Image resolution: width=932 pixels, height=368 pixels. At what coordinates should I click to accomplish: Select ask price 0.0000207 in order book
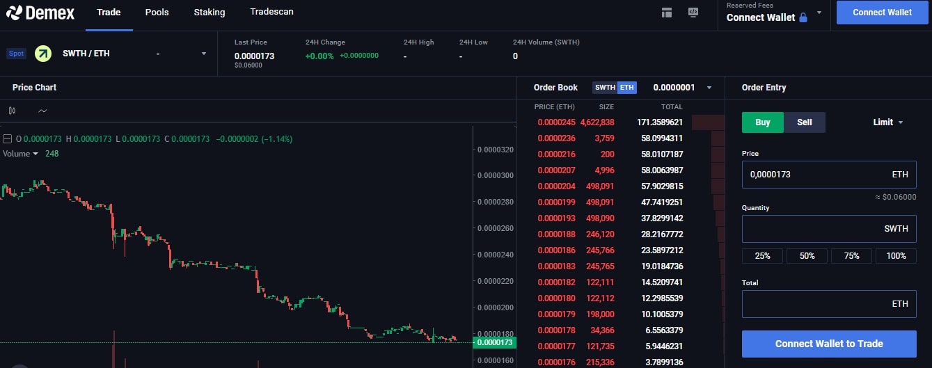[557, 170]
